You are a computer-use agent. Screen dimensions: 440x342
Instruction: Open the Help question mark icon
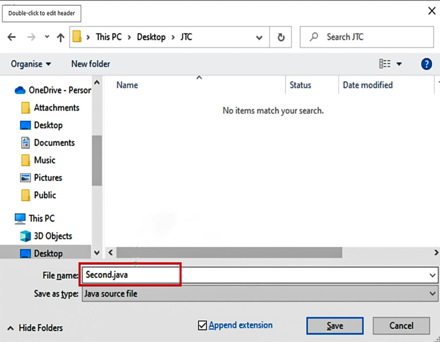pos(426,64)
